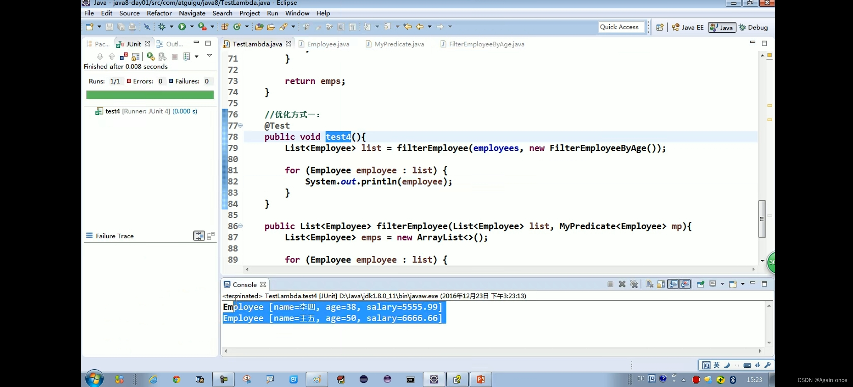Image resolution: width=853 pixels, height=387 pixels.
Task: Click the Last Edit Location arrow icon
Action: click(407, 27)
